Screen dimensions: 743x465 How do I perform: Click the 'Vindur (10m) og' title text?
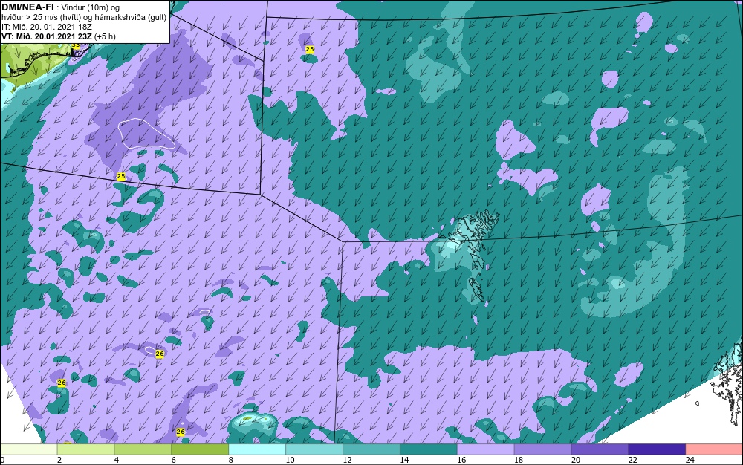point(91,7)
